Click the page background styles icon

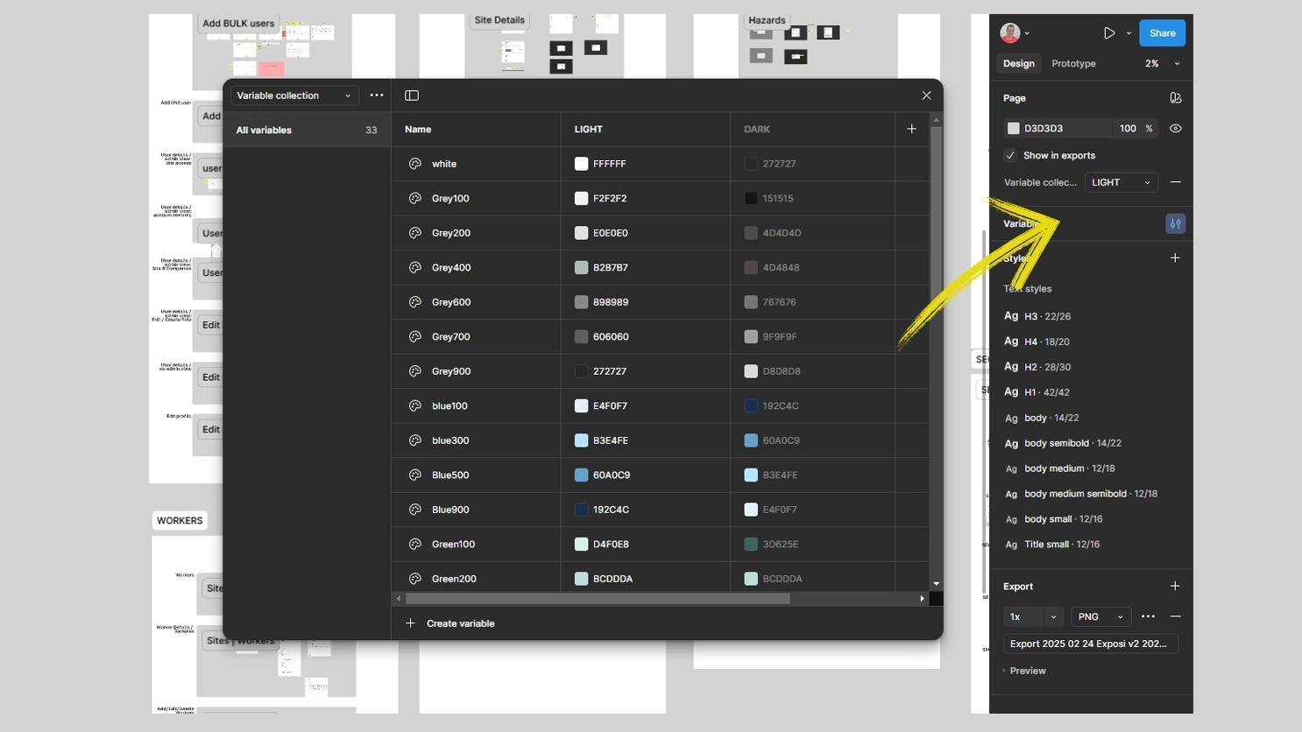point(1175,97)
